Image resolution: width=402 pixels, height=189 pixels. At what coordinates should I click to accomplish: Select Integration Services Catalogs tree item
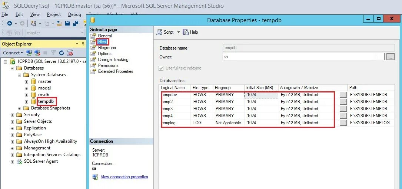click(x=52, y=155)
